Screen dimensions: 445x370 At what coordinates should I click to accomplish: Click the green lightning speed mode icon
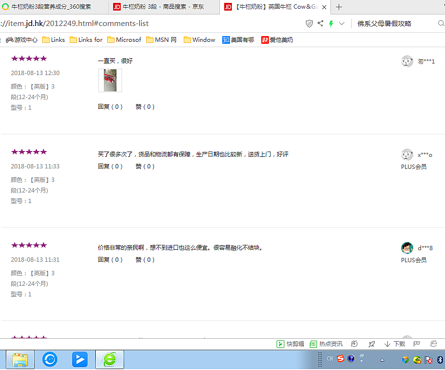point(331,24)
